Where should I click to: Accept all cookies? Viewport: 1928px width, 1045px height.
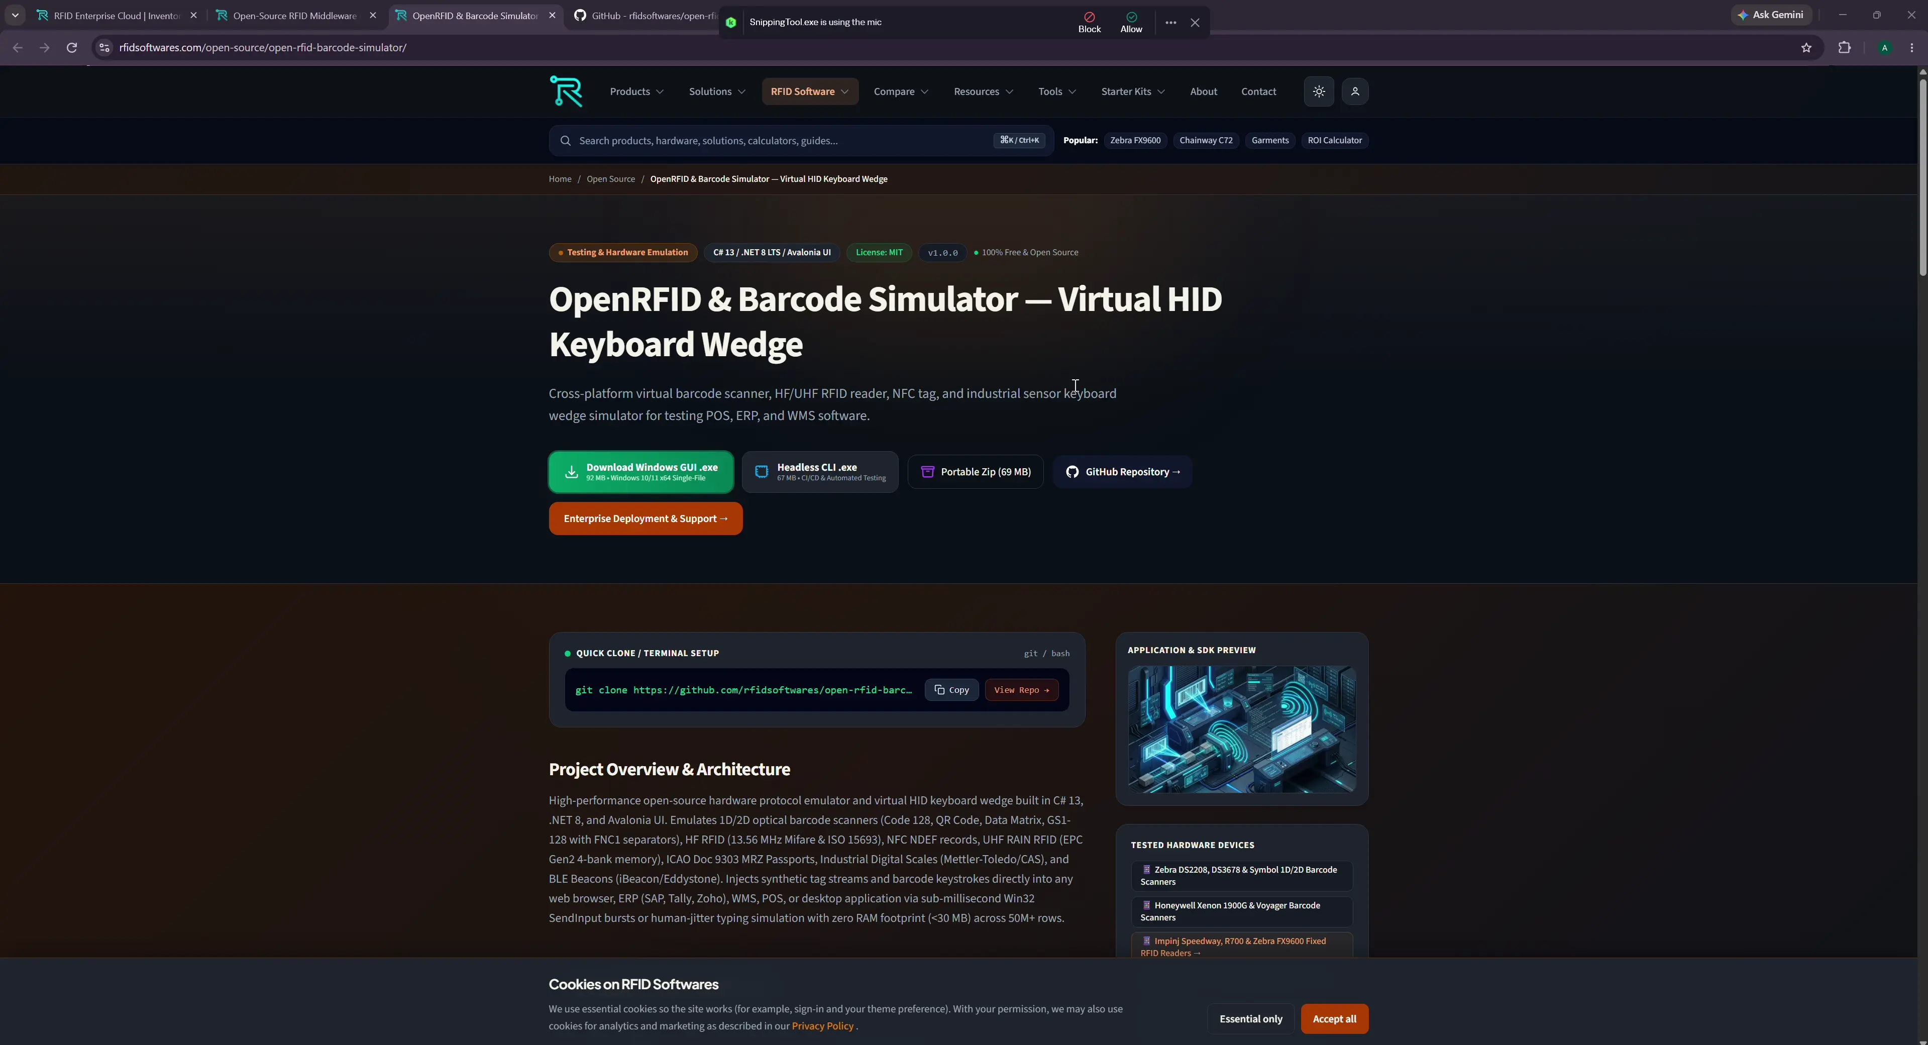pyautogui.click(x=1334, y=1019)
